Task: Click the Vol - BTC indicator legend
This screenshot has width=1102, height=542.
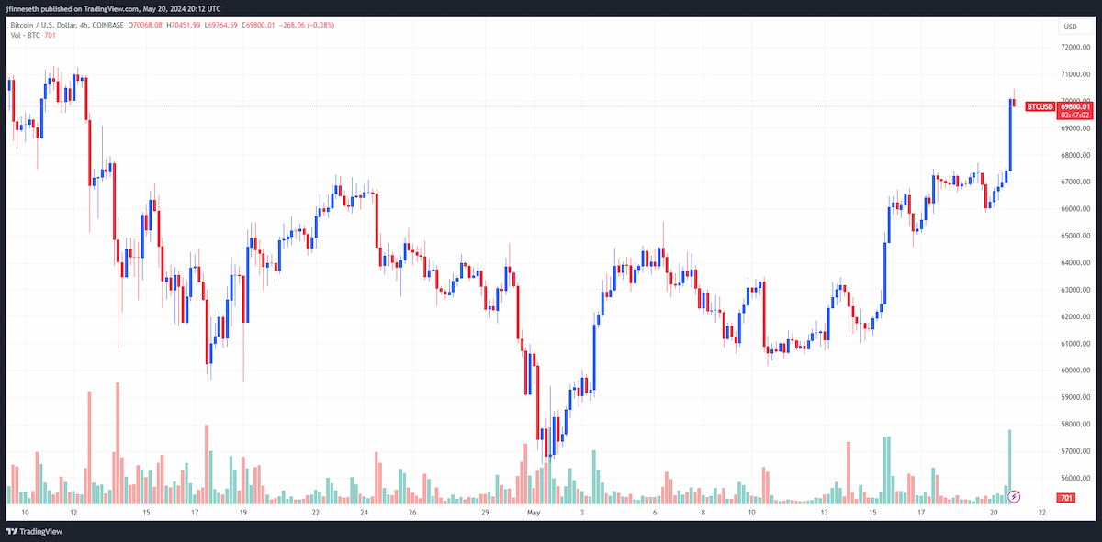Action: pyautogui.click(x=26, y=35)
